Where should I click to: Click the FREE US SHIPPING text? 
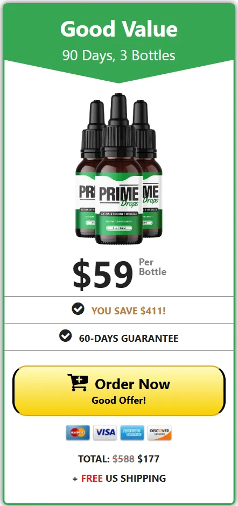(123, 478)
